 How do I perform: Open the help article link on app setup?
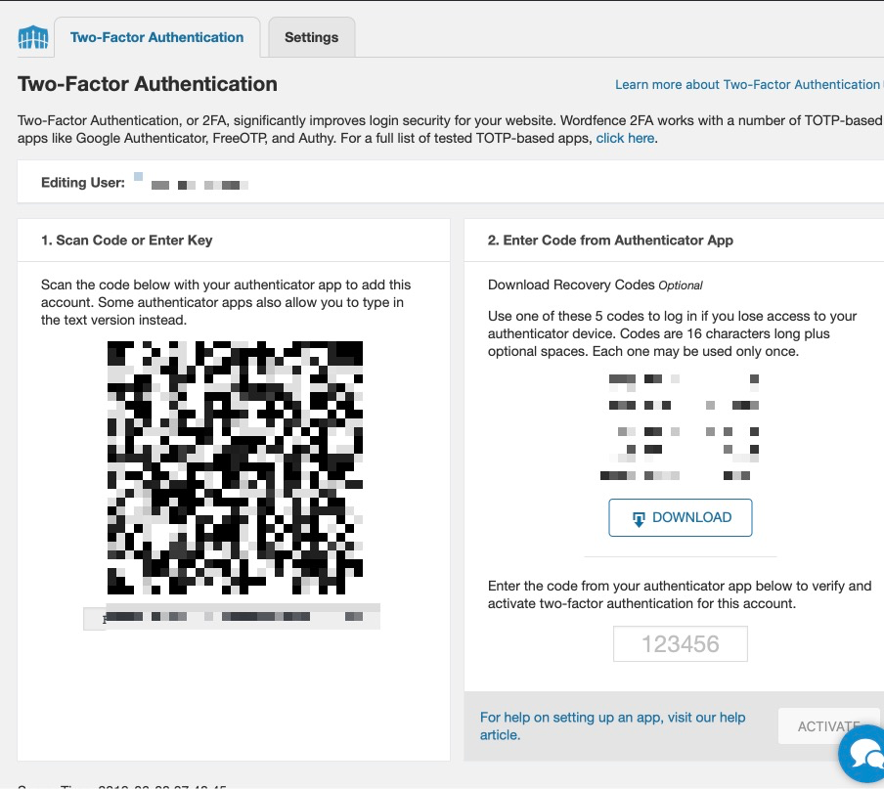point(612,725)
